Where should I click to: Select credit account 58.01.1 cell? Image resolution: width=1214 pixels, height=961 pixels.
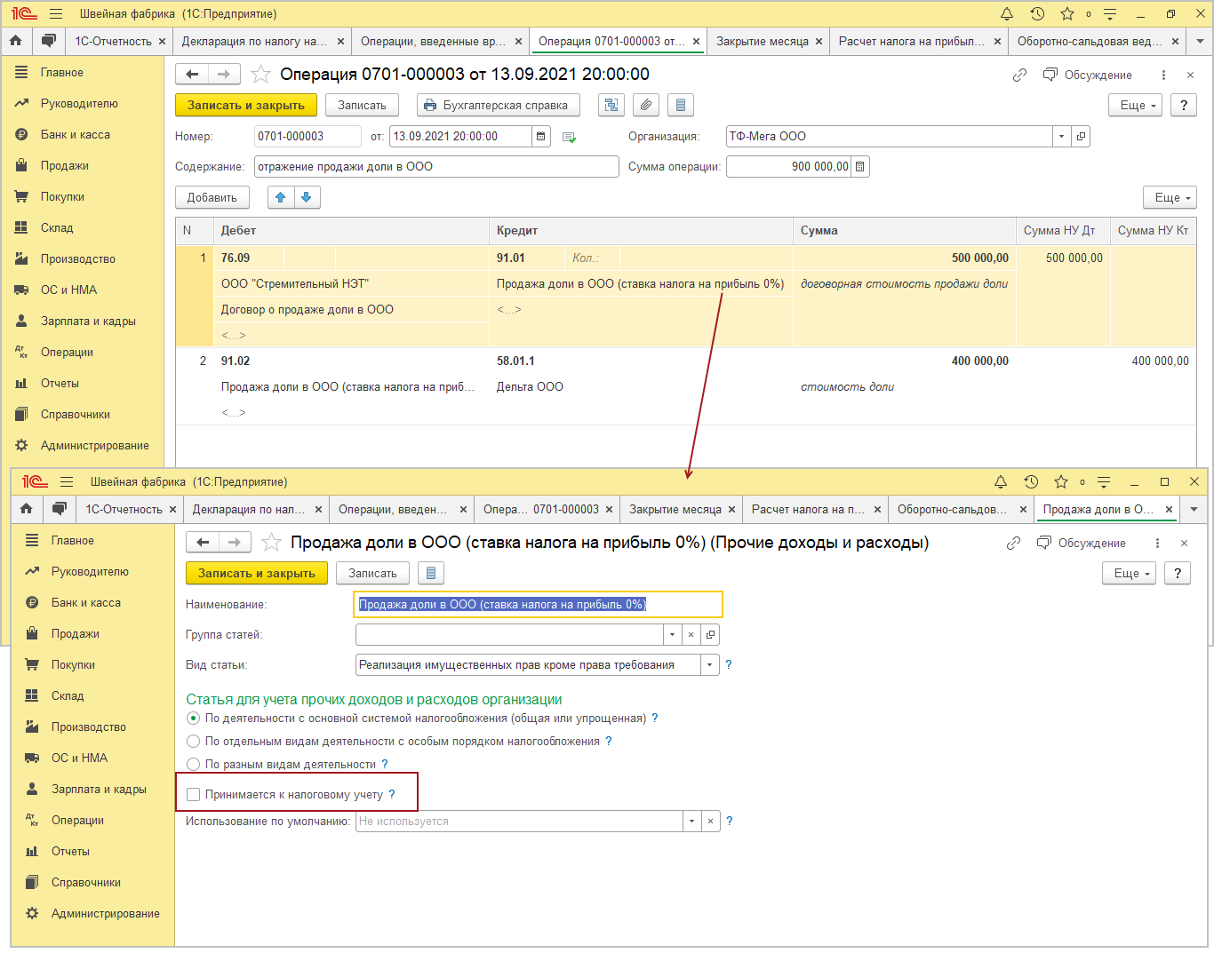coord(640,361)
